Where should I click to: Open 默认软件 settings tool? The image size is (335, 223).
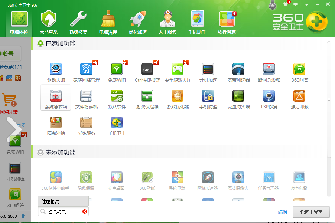coord(117,99)
